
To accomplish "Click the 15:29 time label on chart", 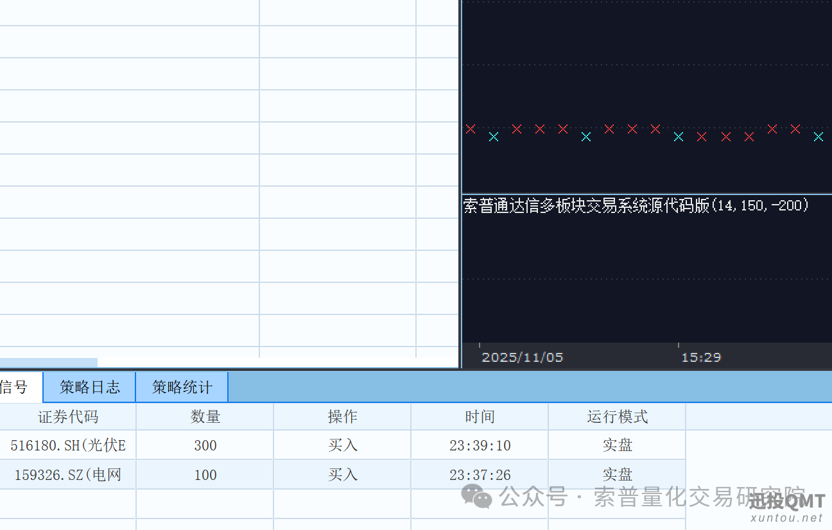I will point(700,357).
